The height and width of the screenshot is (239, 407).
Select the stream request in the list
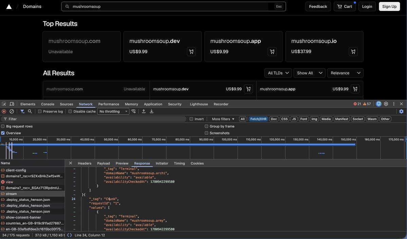[32, 194]
